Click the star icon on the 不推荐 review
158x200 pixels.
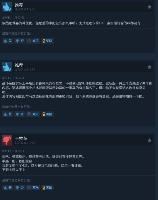[x=149, y=141]
